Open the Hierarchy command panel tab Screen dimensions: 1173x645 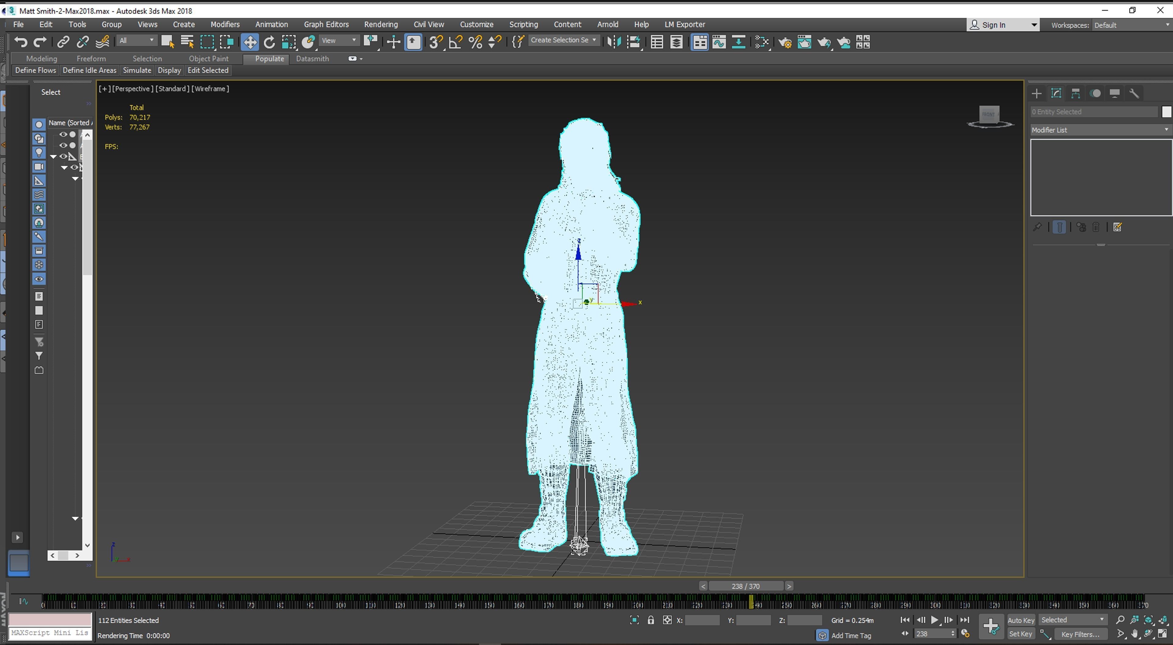1076,94
